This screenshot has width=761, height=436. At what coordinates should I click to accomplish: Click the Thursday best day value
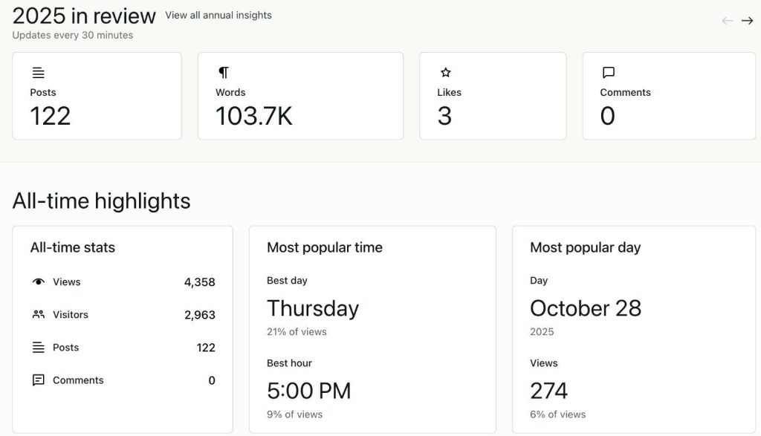tap(313, 308)
